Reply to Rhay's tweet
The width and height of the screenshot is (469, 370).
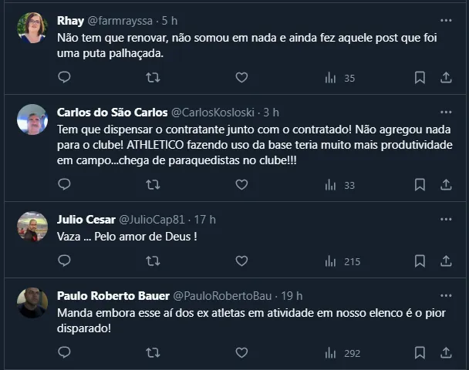point(65,77)
